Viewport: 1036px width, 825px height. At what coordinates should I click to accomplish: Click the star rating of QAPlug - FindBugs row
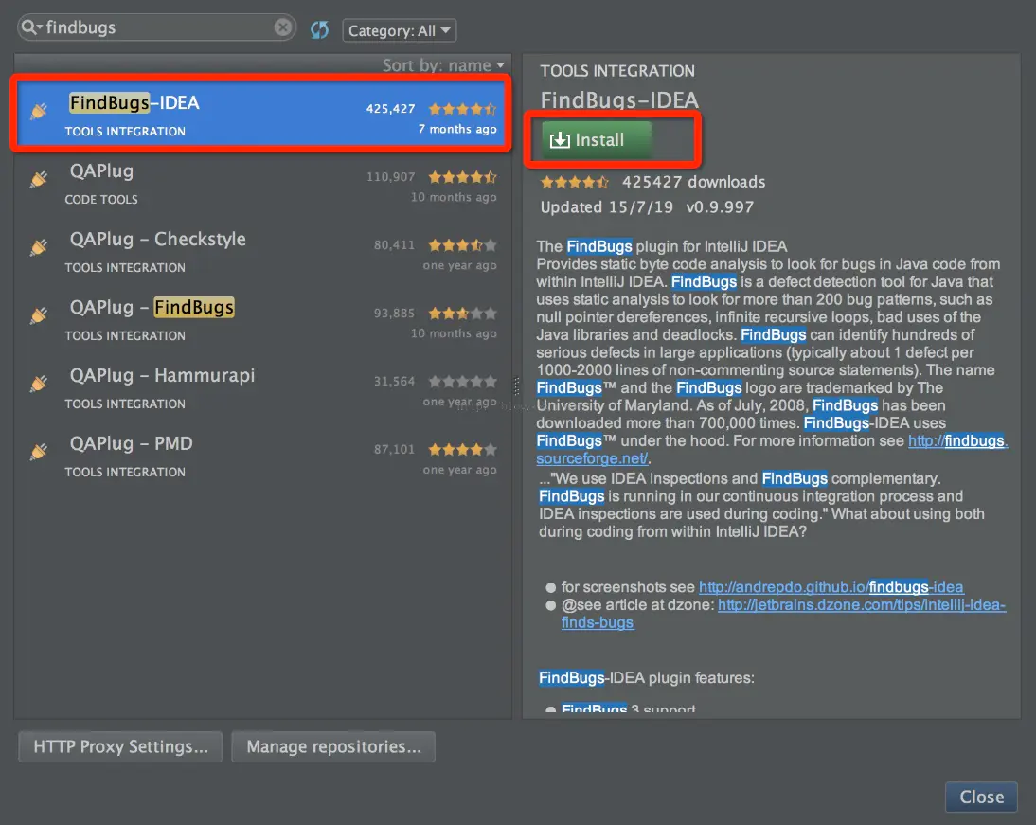tap(462, 314)
